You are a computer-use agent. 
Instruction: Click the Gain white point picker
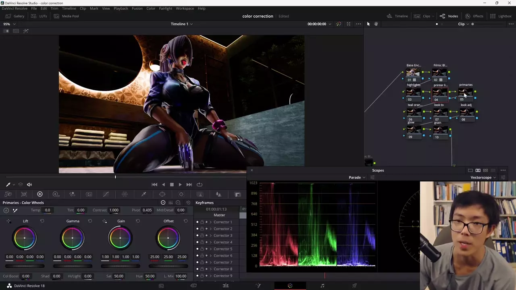105,221
